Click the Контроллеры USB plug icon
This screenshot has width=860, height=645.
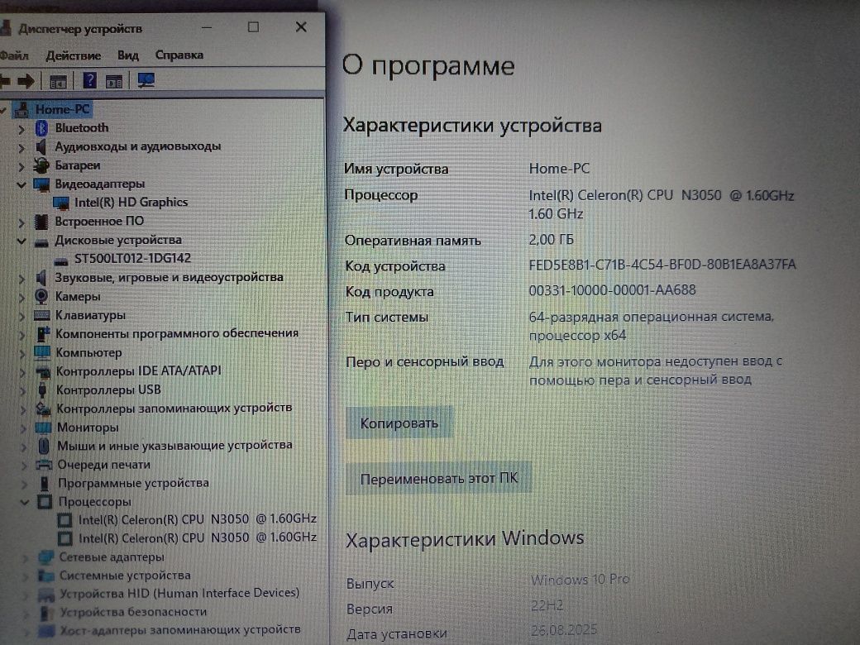pos(43,390)
